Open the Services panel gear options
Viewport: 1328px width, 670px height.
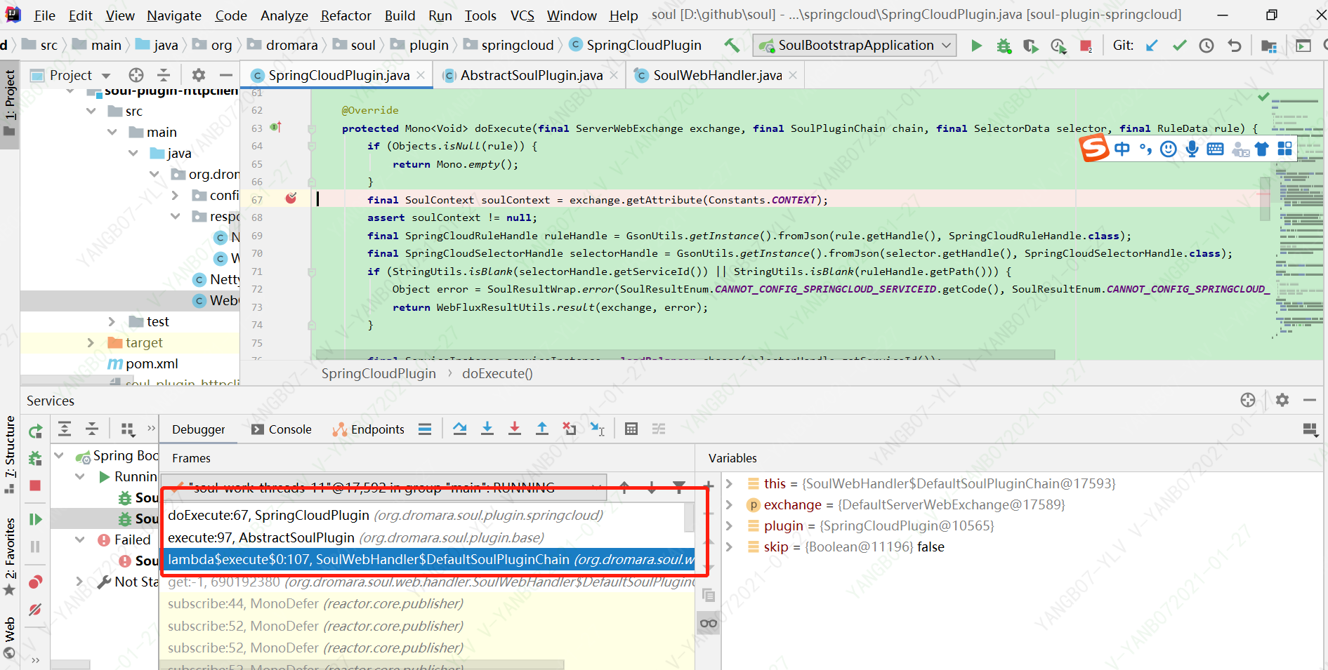click(1282, 400)
